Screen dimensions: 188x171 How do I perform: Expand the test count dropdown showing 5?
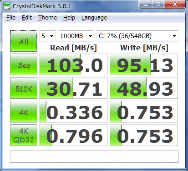tap(47, 36)
